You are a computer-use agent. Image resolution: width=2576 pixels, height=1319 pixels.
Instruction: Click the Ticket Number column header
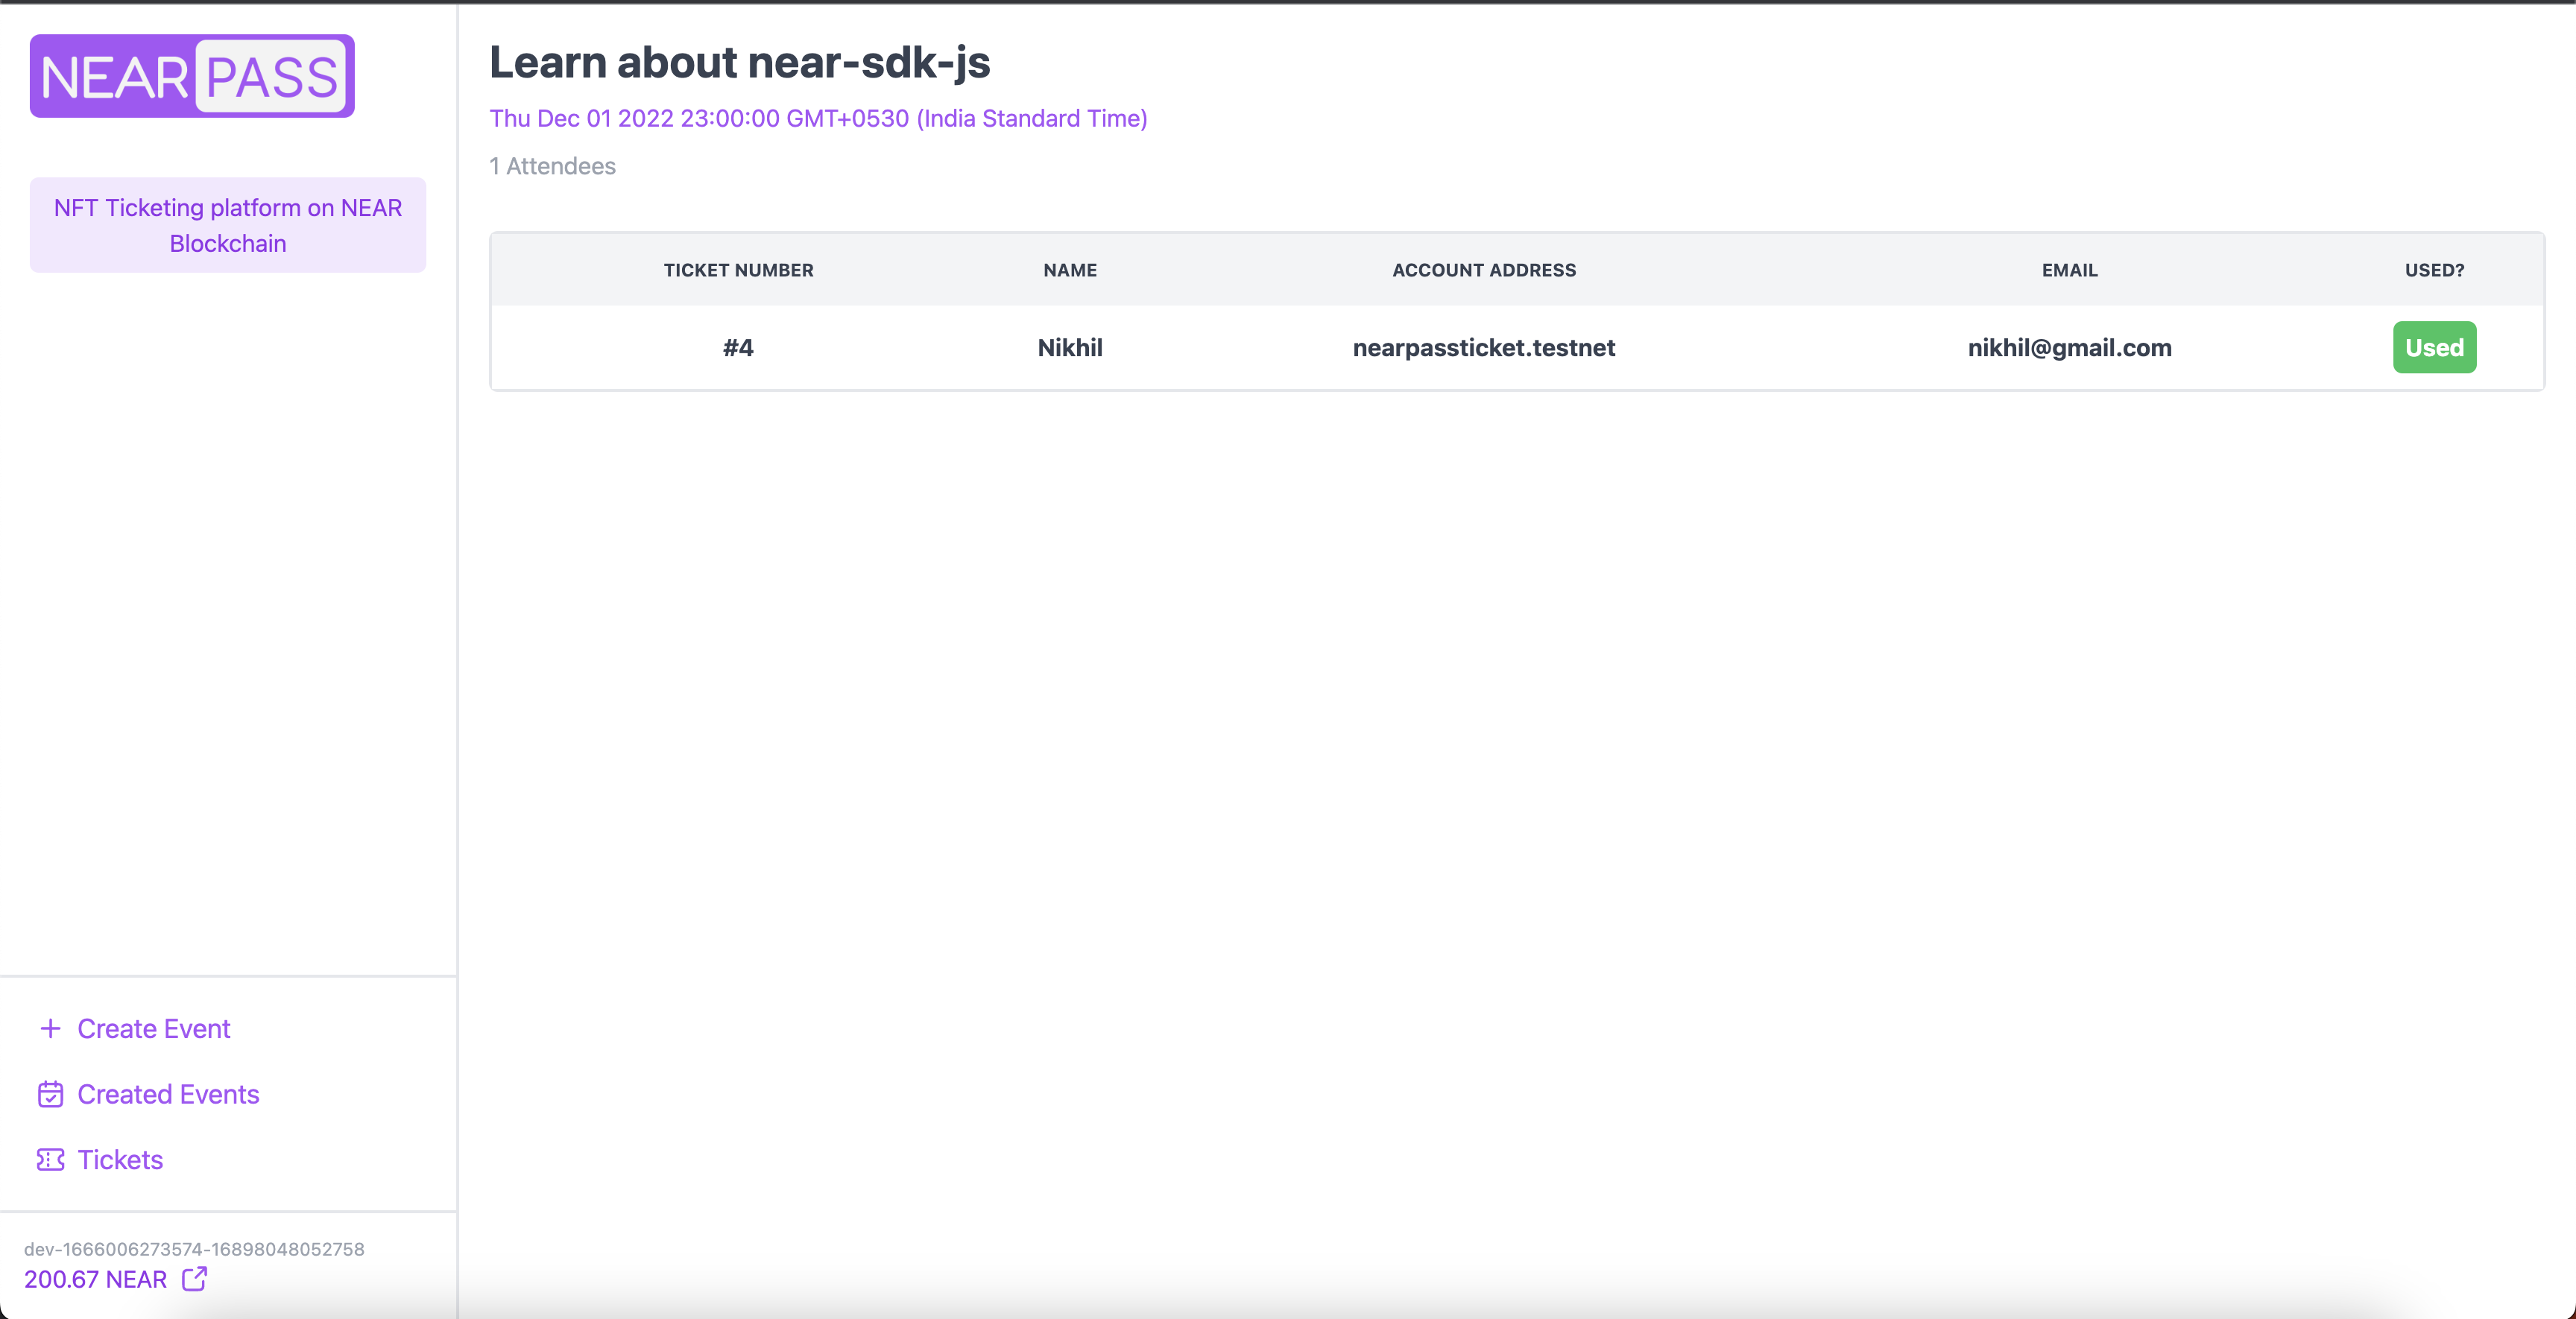[738, 270]
